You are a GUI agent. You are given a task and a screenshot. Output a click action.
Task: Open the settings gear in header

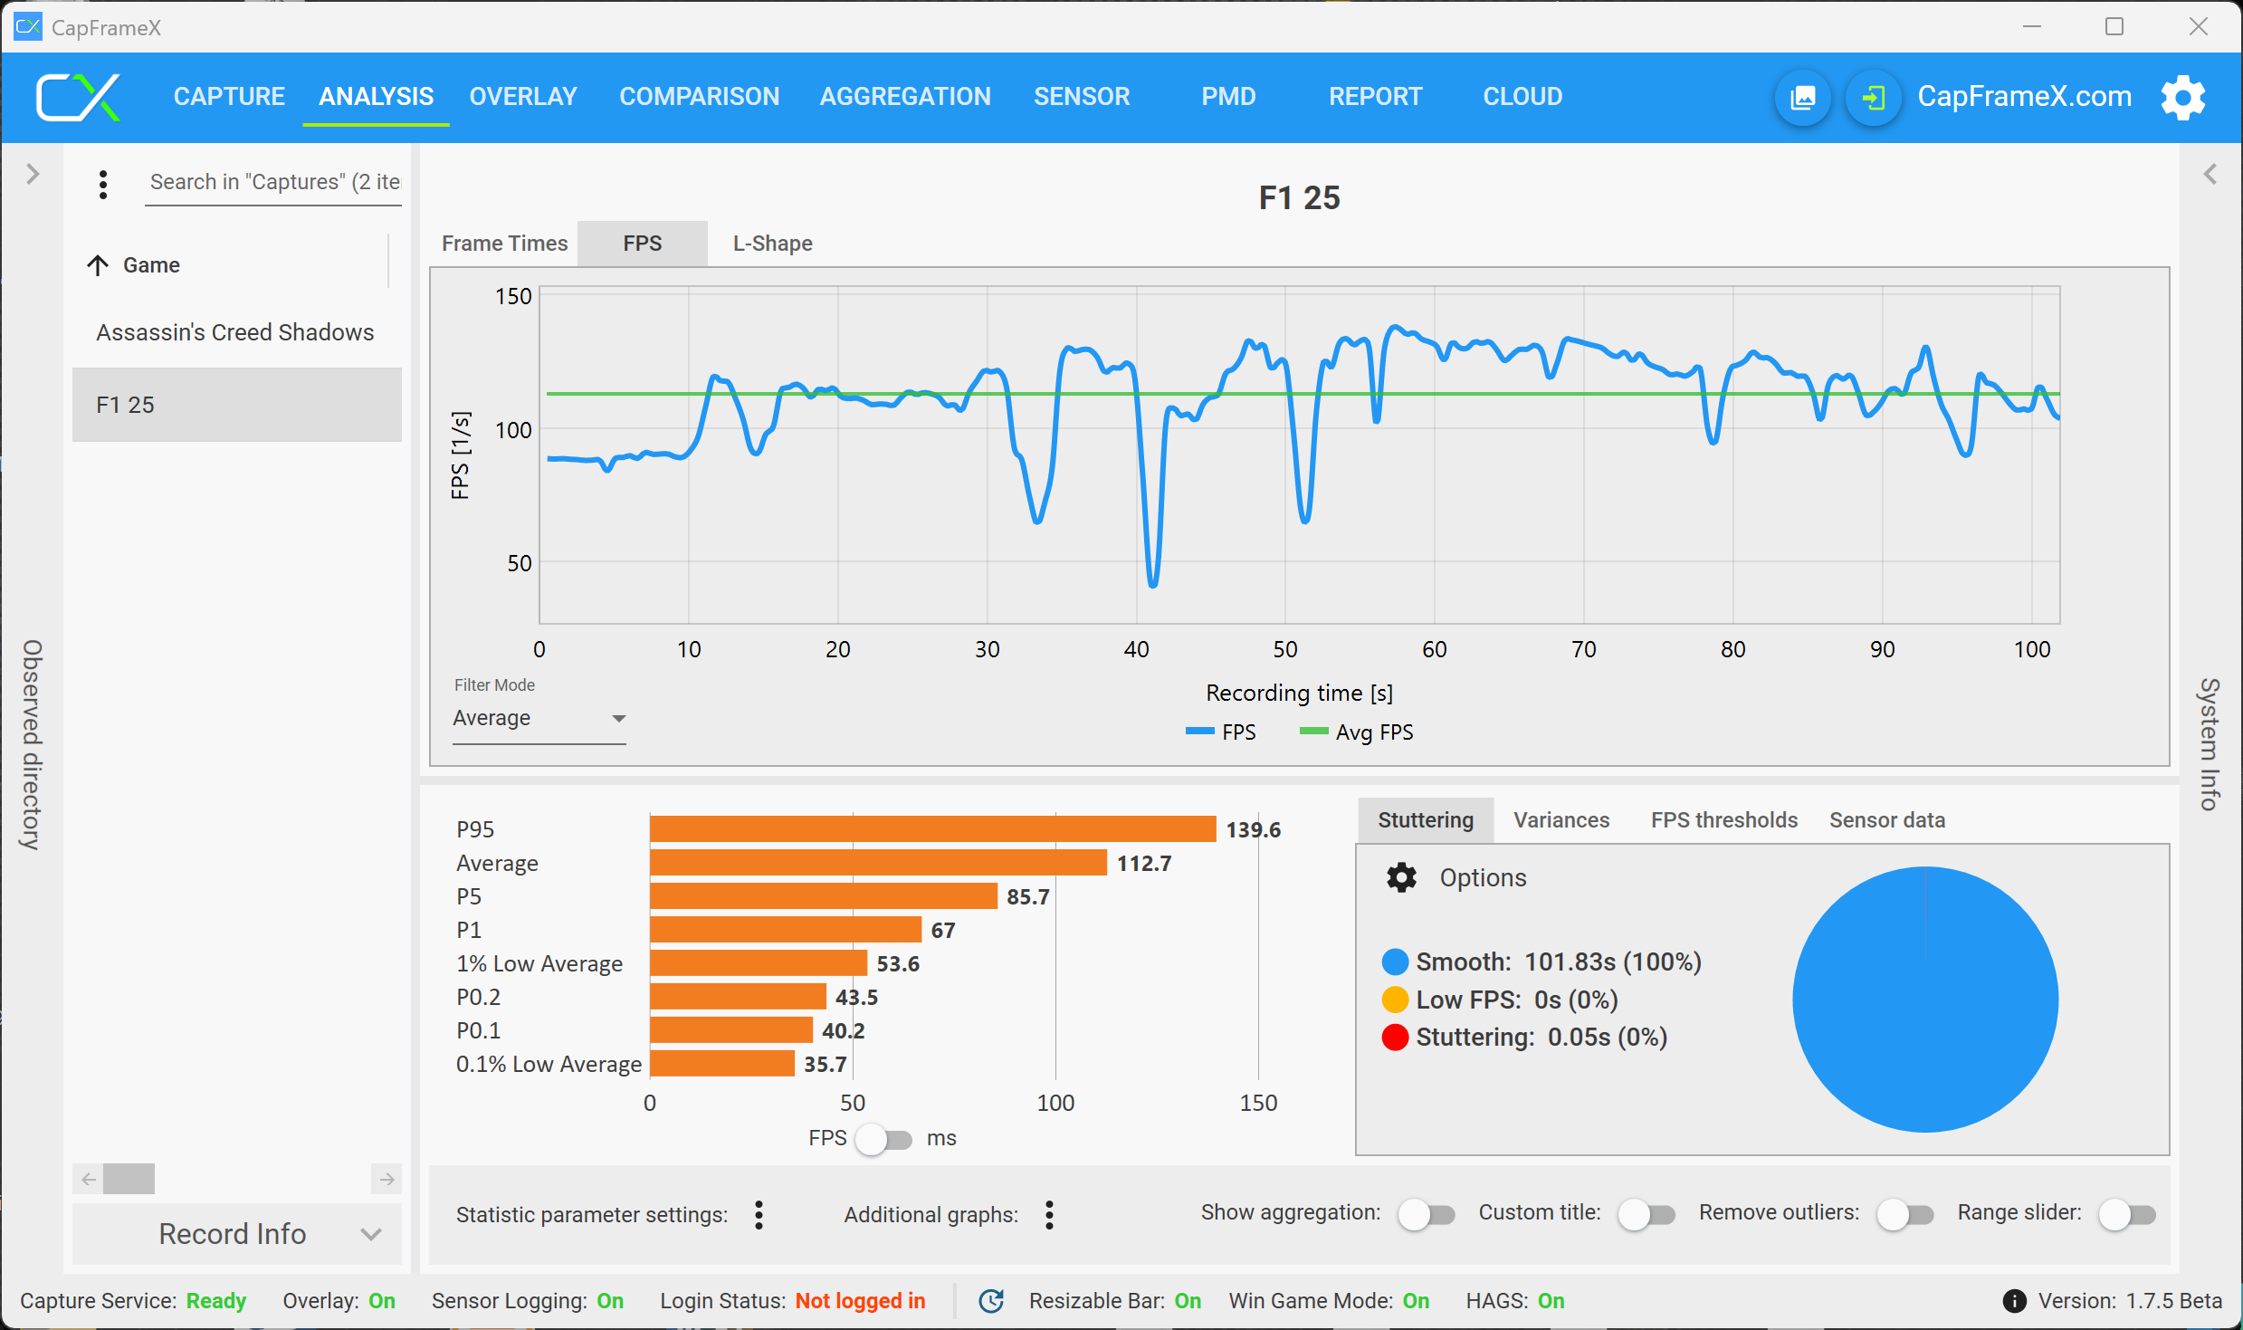pyautogui.click(x=2182, y=97)
